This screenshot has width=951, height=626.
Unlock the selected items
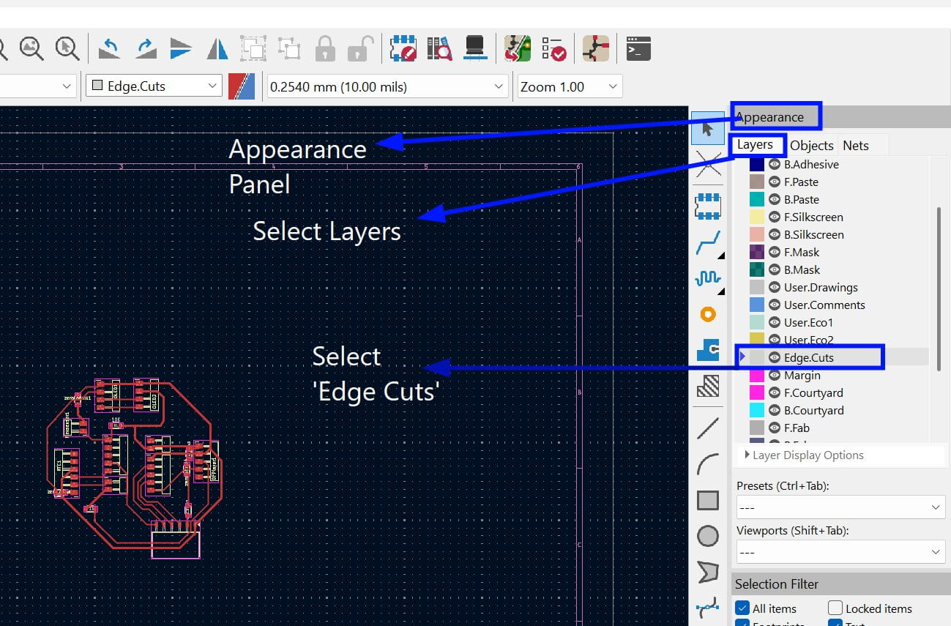(x=360, y=48)
